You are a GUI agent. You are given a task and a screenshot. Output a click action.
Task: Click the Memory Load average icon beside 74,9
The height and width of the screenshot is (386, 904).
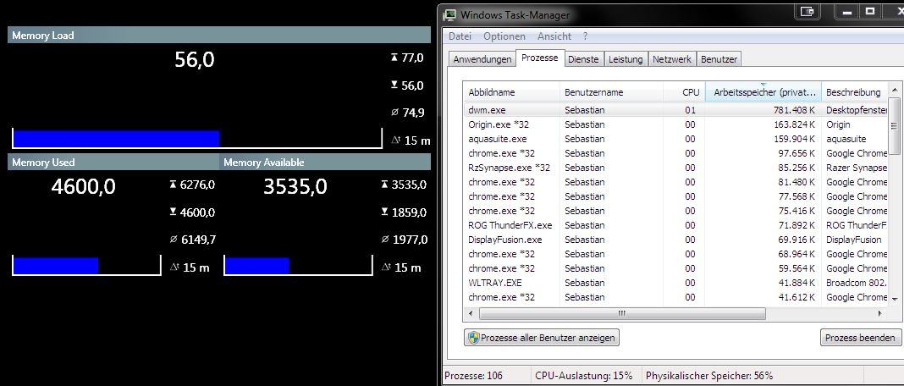pyautogui.click(x=394, y=113)
